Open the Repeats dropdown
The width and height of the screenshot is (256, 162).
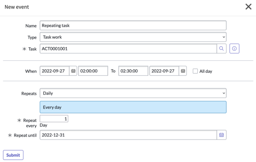[x=133, y=93]
